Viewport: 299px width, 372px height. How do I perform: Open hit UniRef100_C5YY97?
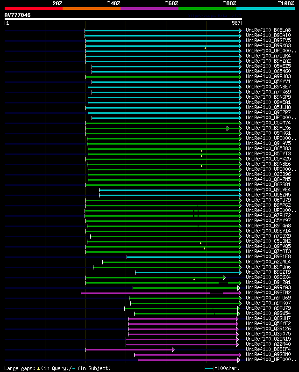pyautogui.click(x=268, y=221)
